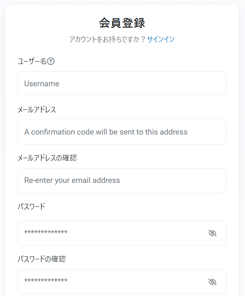Click the "Re-enter your email address" placeholder
The width and height of the screenshot is (245, 296).
[72, 180]
